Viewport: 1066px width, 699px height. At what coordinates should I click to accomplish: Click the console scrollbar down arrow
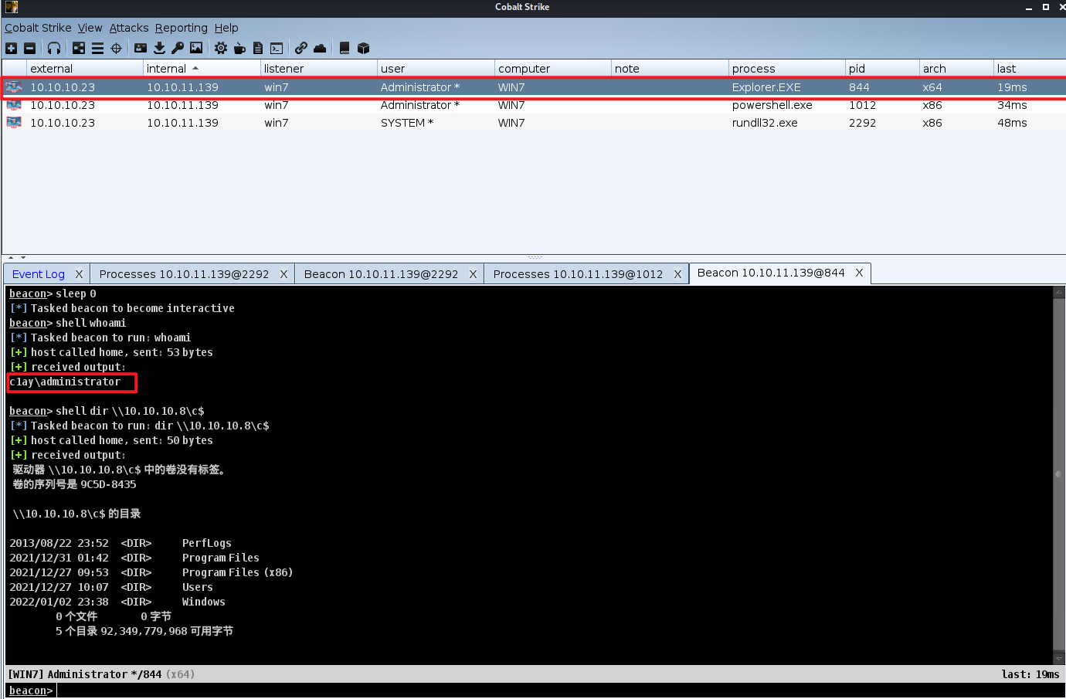tap(1059, 658)
